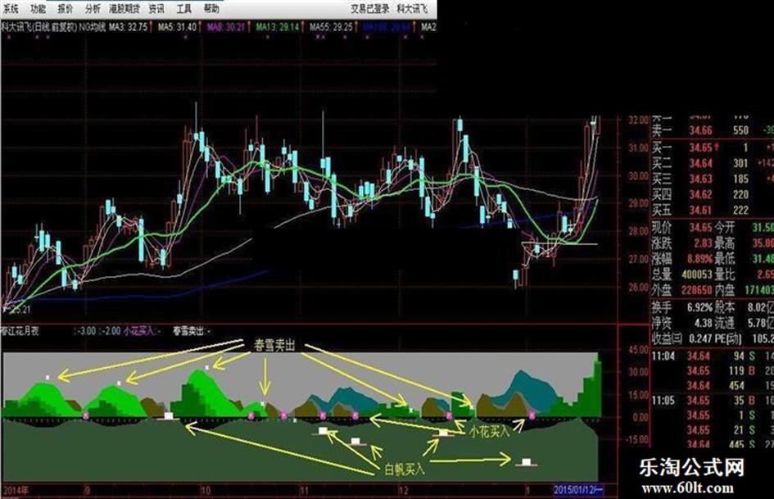774x499 pixels.
Task: Open the 分析 menu
Action: pyautogui.click(x=93, y=8)
